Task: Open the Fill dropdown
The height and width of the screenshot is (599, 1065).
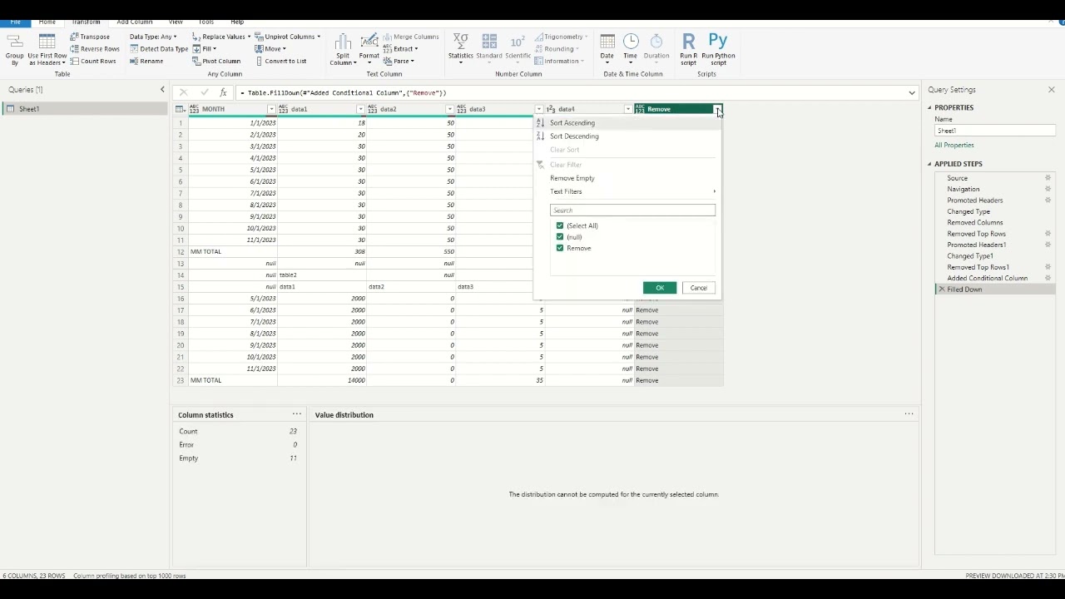Action: (205, 48)
